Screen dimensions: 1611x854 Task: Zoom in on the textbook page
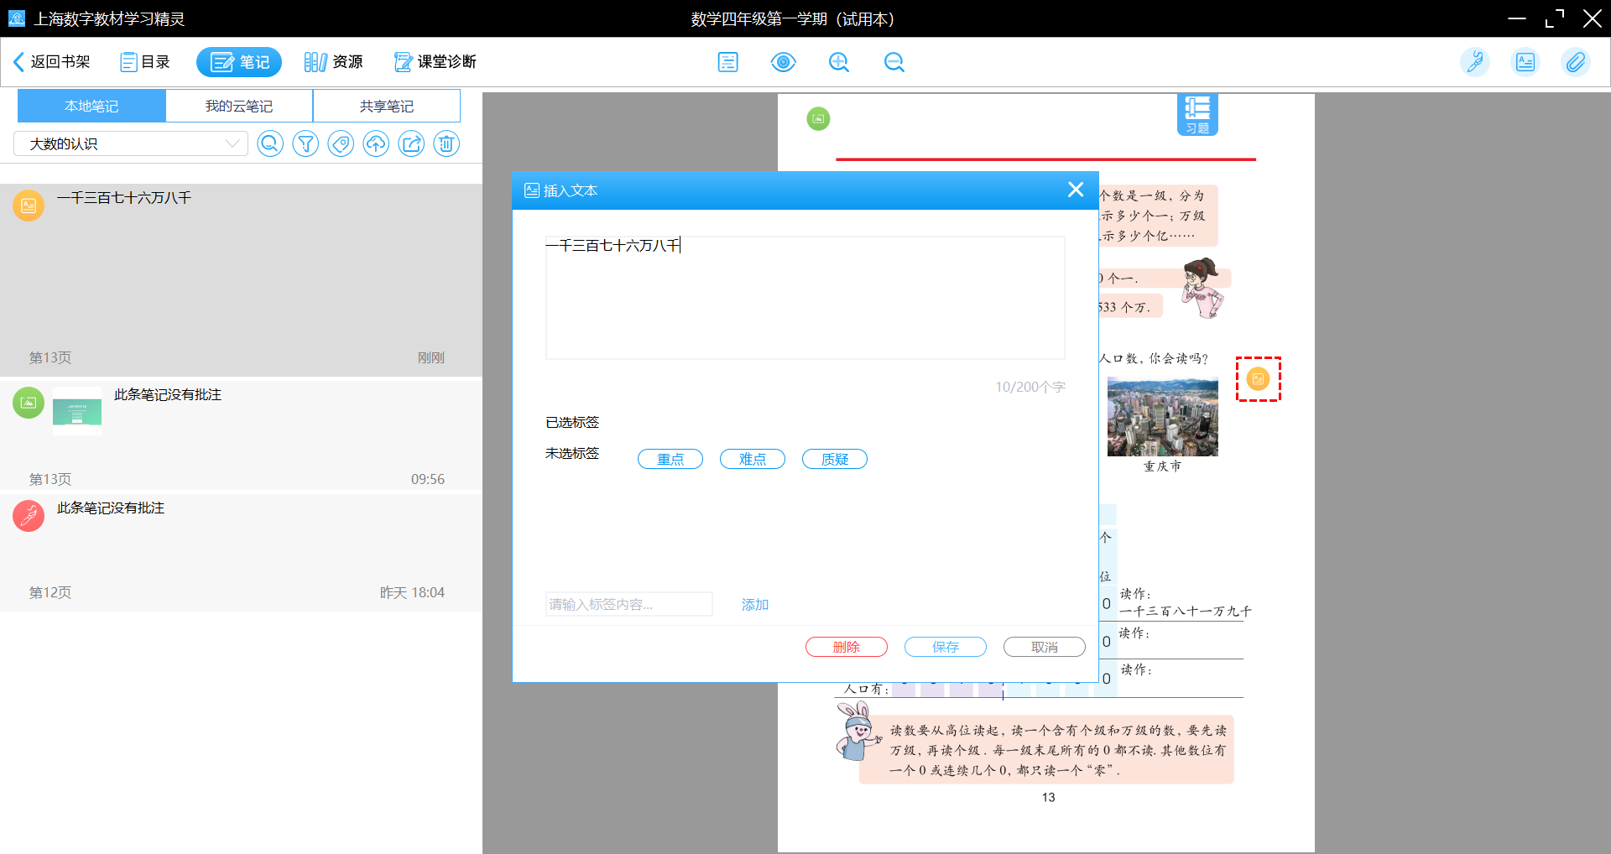click(x=839, y=62)
